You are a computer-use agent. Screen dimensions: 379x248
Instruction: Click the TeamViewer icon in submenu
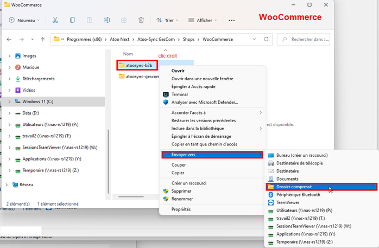click(x=271, y=202)
